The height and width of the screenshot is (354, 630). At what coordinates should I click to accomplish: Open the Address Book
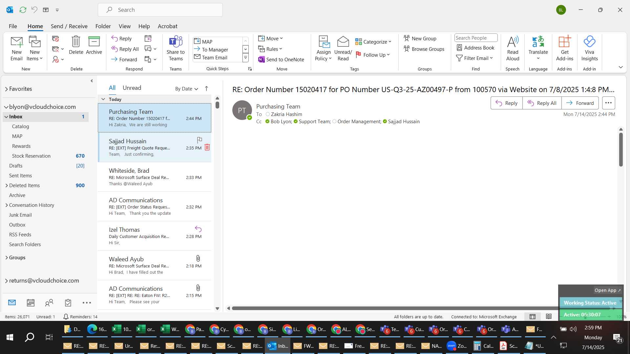point(475,48)
